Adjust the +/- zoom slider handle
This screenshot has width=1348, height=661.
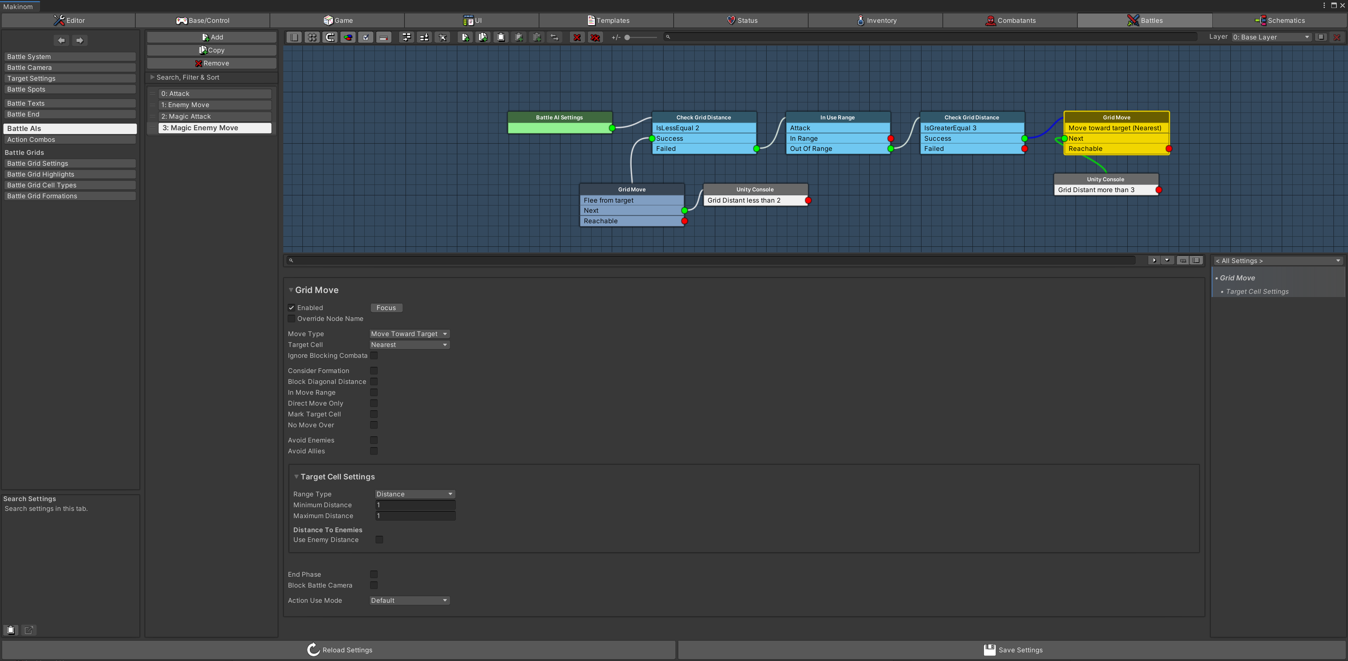(x=627, y=37)
